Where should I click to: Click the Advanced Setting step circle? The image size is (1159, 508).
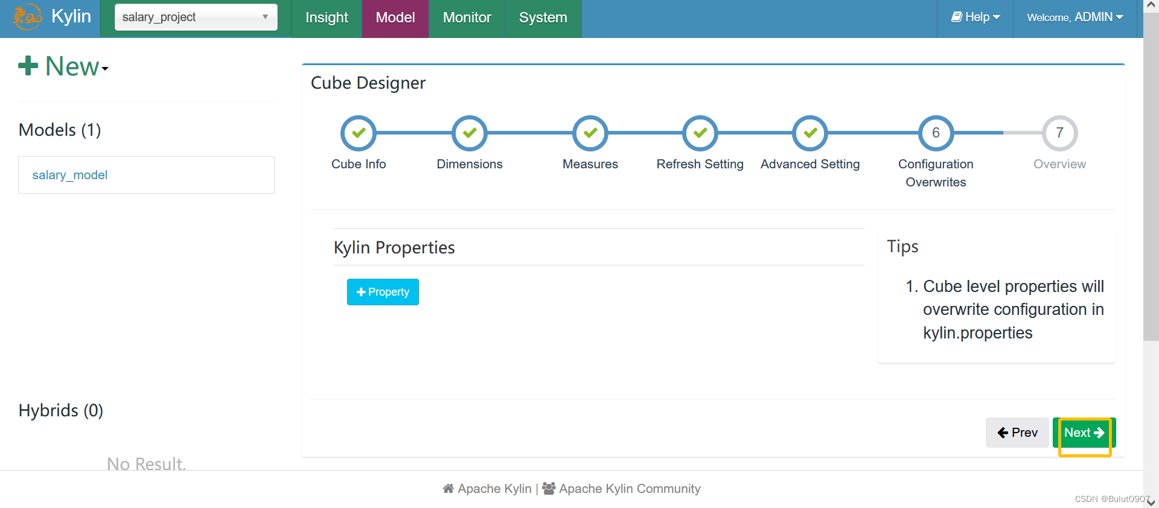click(x=810, y=133)
